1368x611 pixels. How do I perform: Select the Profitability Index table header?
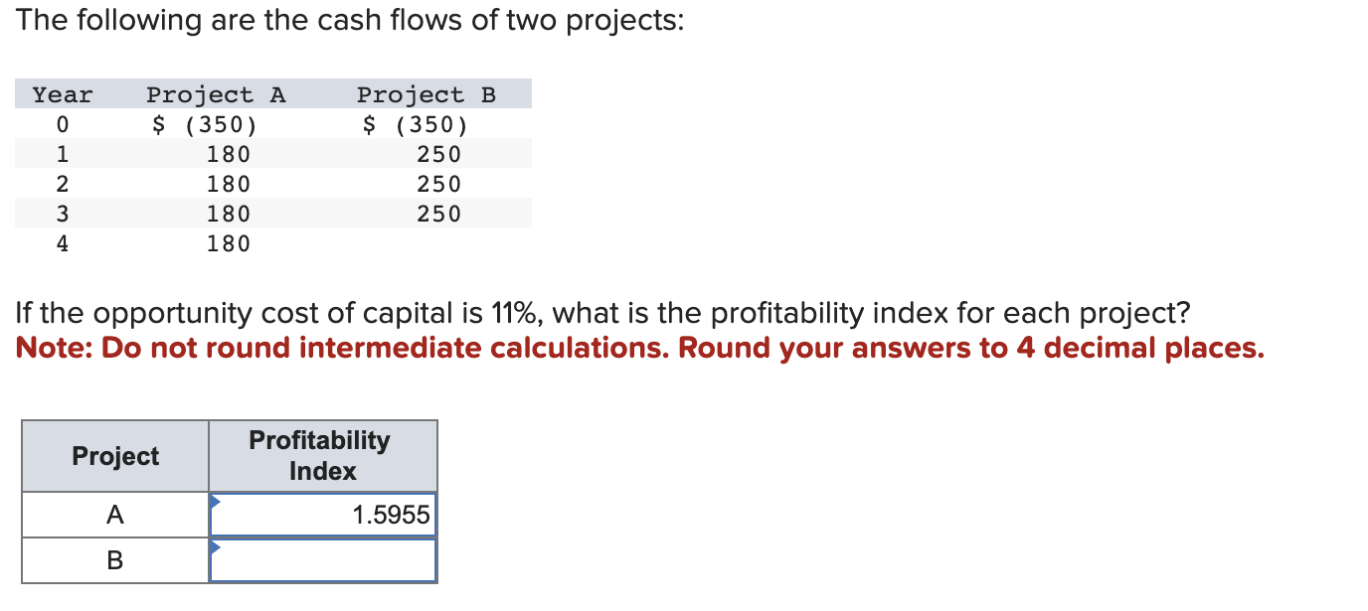(322, 455)
